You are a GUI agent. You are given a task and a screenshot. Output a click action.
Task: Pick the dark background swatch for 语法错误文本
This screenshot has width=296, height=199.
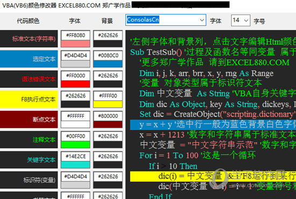(108, 84)
